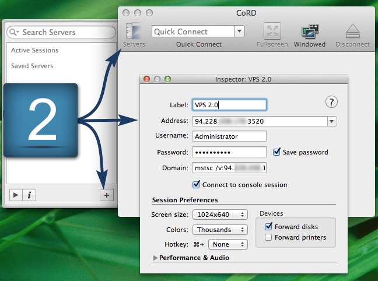Add a new server with plus button

(106, 195)
